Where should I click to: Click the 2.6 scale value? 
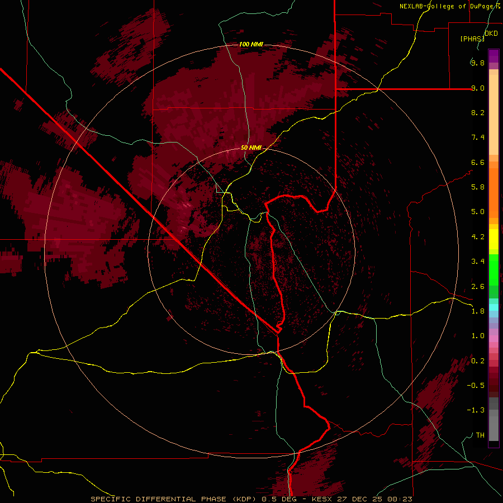(478, 287)
